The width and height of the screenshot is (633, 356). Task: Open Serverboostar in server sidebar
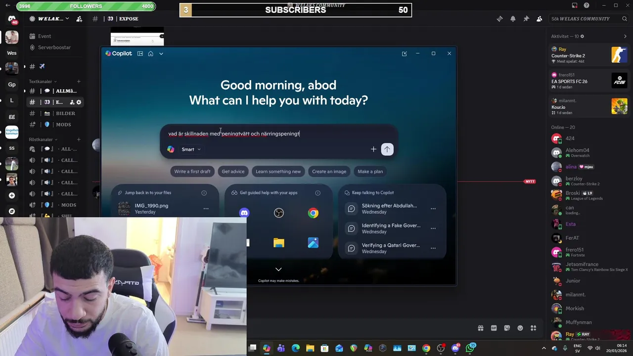(54, 47)
